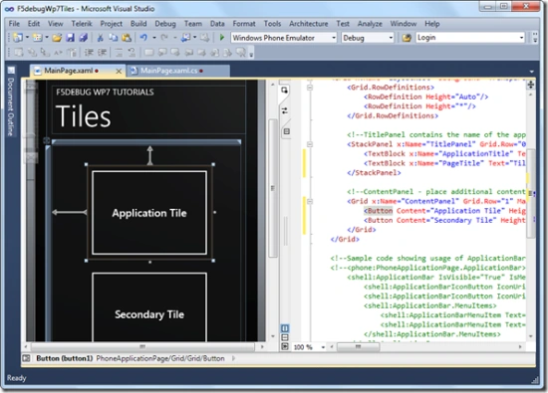
Task: Click the XAML editor horizontal scrollbar thumb
Action: [x=358, y=346]
